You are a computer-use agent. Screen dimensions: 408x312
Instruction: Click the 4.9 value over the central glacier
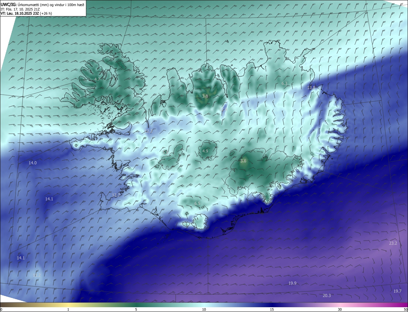pos(205,151)
